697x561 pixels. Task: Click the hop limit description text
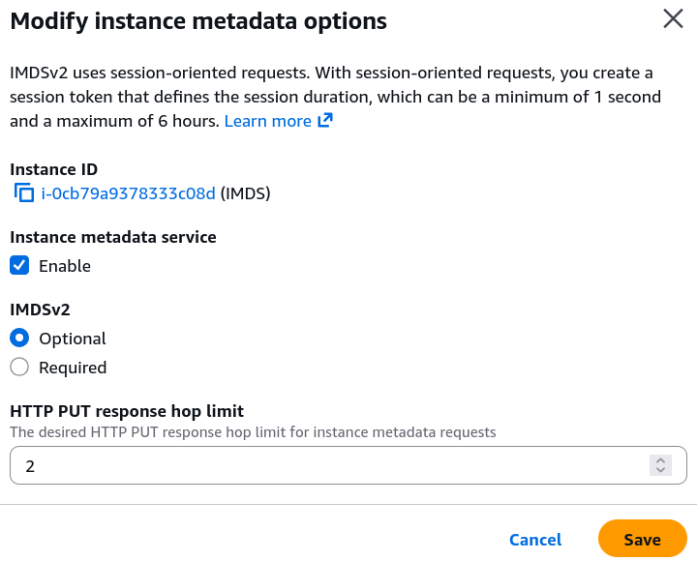[x=252, y=432]
